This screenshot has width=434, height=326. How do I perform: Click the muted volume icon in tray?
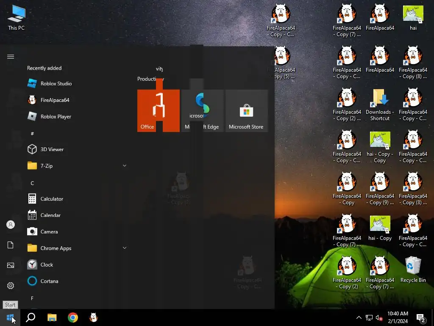click(x=379, y=318)
